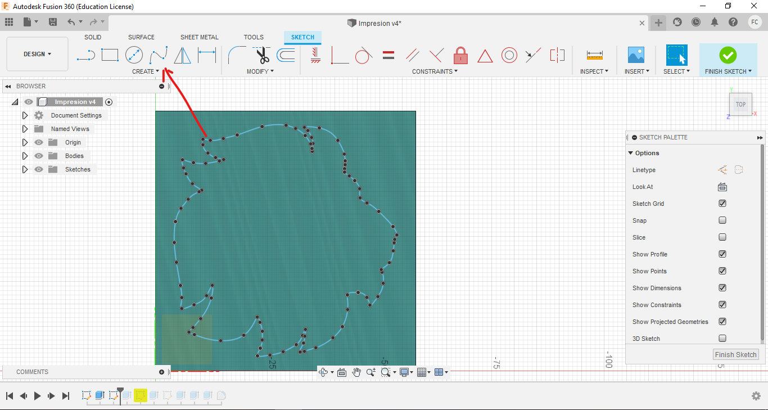
Task: Select the Mirror sketch tool
Action: click(182, 55)
